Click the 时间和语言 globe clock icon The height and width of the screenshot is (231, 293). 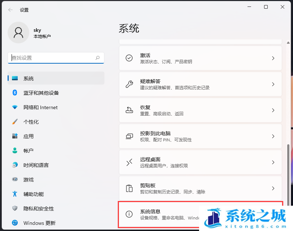tap(15, 165)
